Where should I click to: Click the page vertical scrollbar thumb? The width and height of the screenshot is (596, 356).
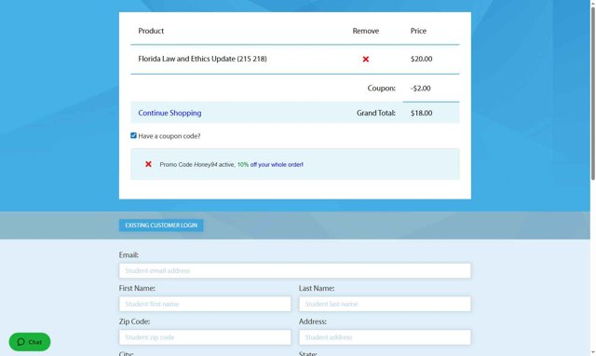coord(593,93)
